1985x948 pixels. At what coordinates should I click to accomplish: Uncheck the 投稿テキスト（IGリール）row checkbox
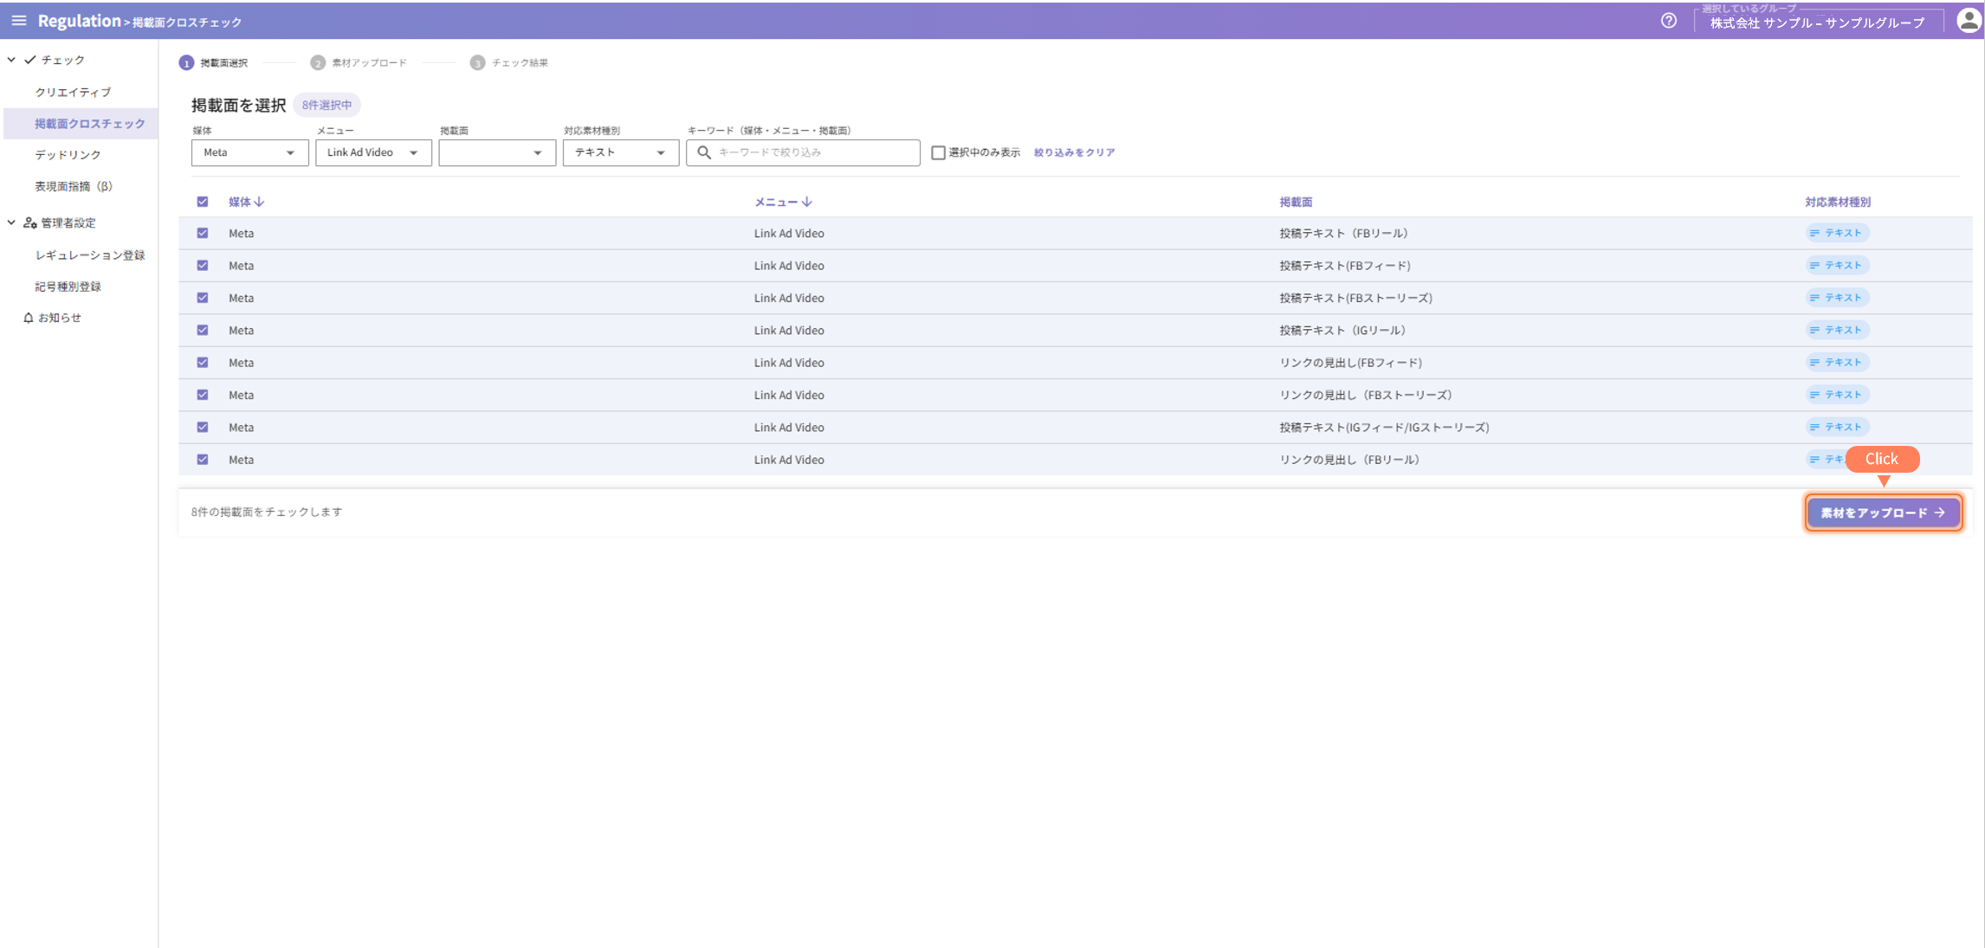(203, 330)
